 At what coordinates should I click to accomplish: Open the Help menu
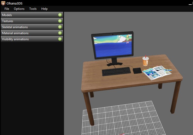click(x=44, y=9)
